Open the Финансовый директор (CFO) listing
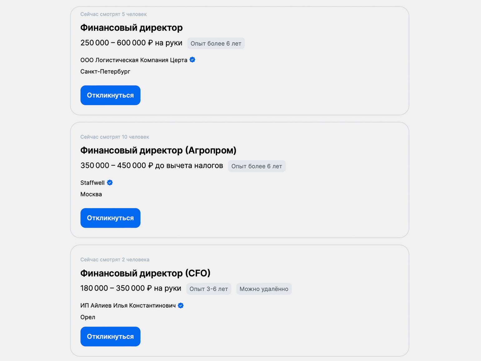This screenshot has width=481, height=361. pyautogui.click(x=145, y=273)
